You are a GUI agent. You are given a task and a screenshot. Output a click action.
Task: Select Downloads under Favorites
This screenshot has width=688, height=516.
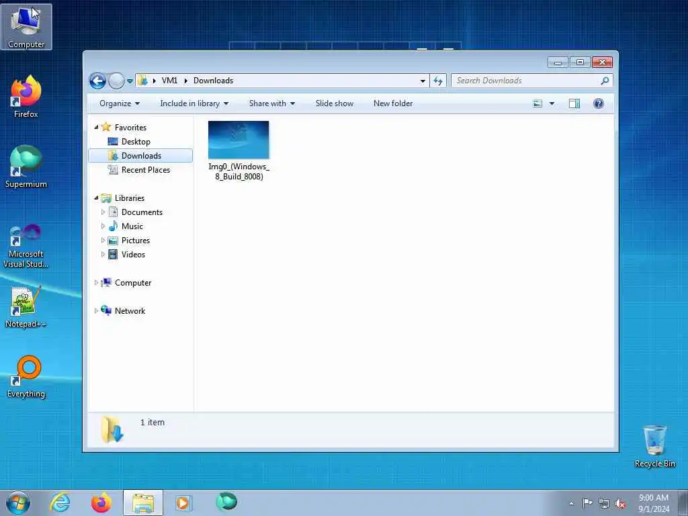point(140,156)
